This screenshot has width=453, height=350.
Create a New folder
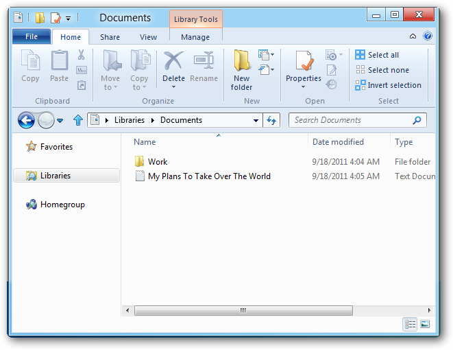click(241, 70)
